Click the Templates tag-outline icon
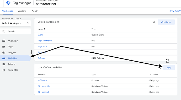Image resolution: width=181 pixels, height=100 pixels. point(4,70)
